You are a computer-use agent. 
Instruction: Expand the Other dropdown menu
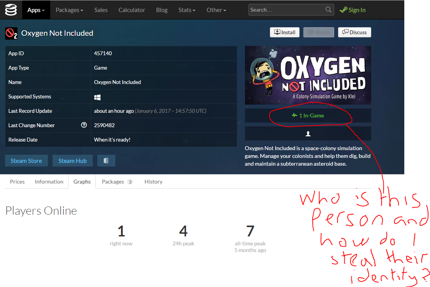click(216, 10)
